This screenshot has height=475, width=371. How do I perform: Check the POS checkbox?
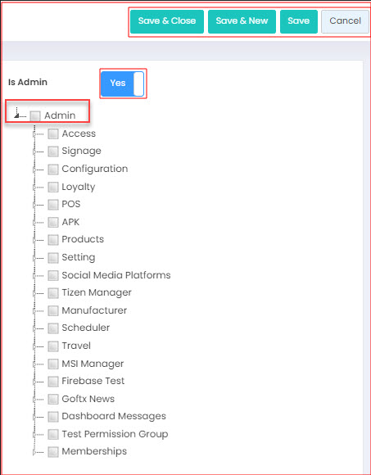(x=53, y=205)
